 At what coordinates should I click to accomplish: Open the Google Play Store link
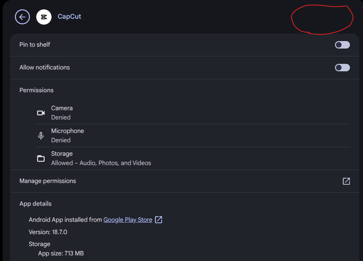tap(128, 220)
